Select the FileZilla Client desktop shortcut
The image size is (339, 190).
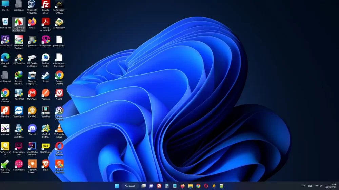click(x=46, y=7)
